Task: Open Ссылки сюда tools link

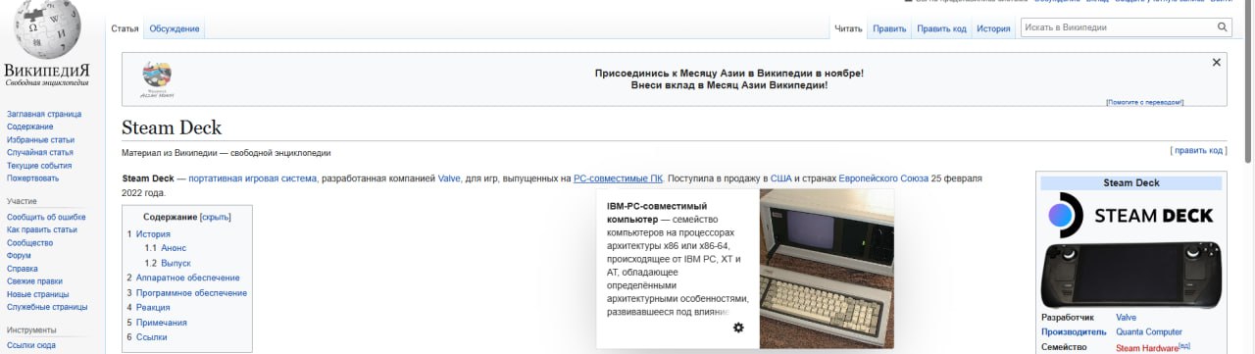Action: tap(31, 345)
